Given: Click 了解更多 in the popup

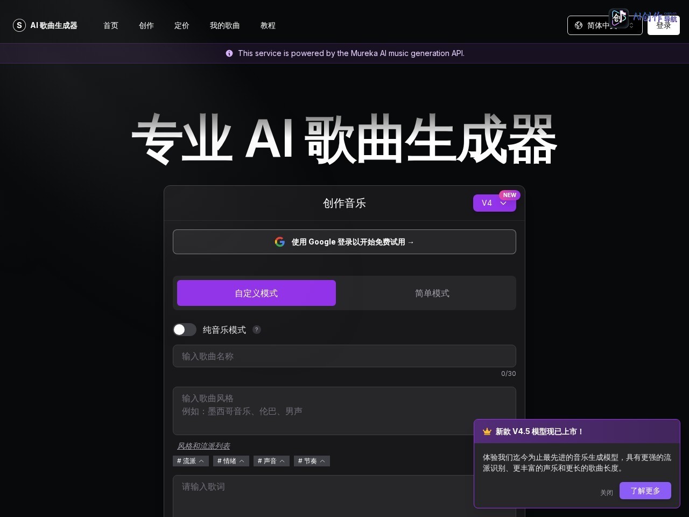Looking at the screenshot, I should click(645, 491).
